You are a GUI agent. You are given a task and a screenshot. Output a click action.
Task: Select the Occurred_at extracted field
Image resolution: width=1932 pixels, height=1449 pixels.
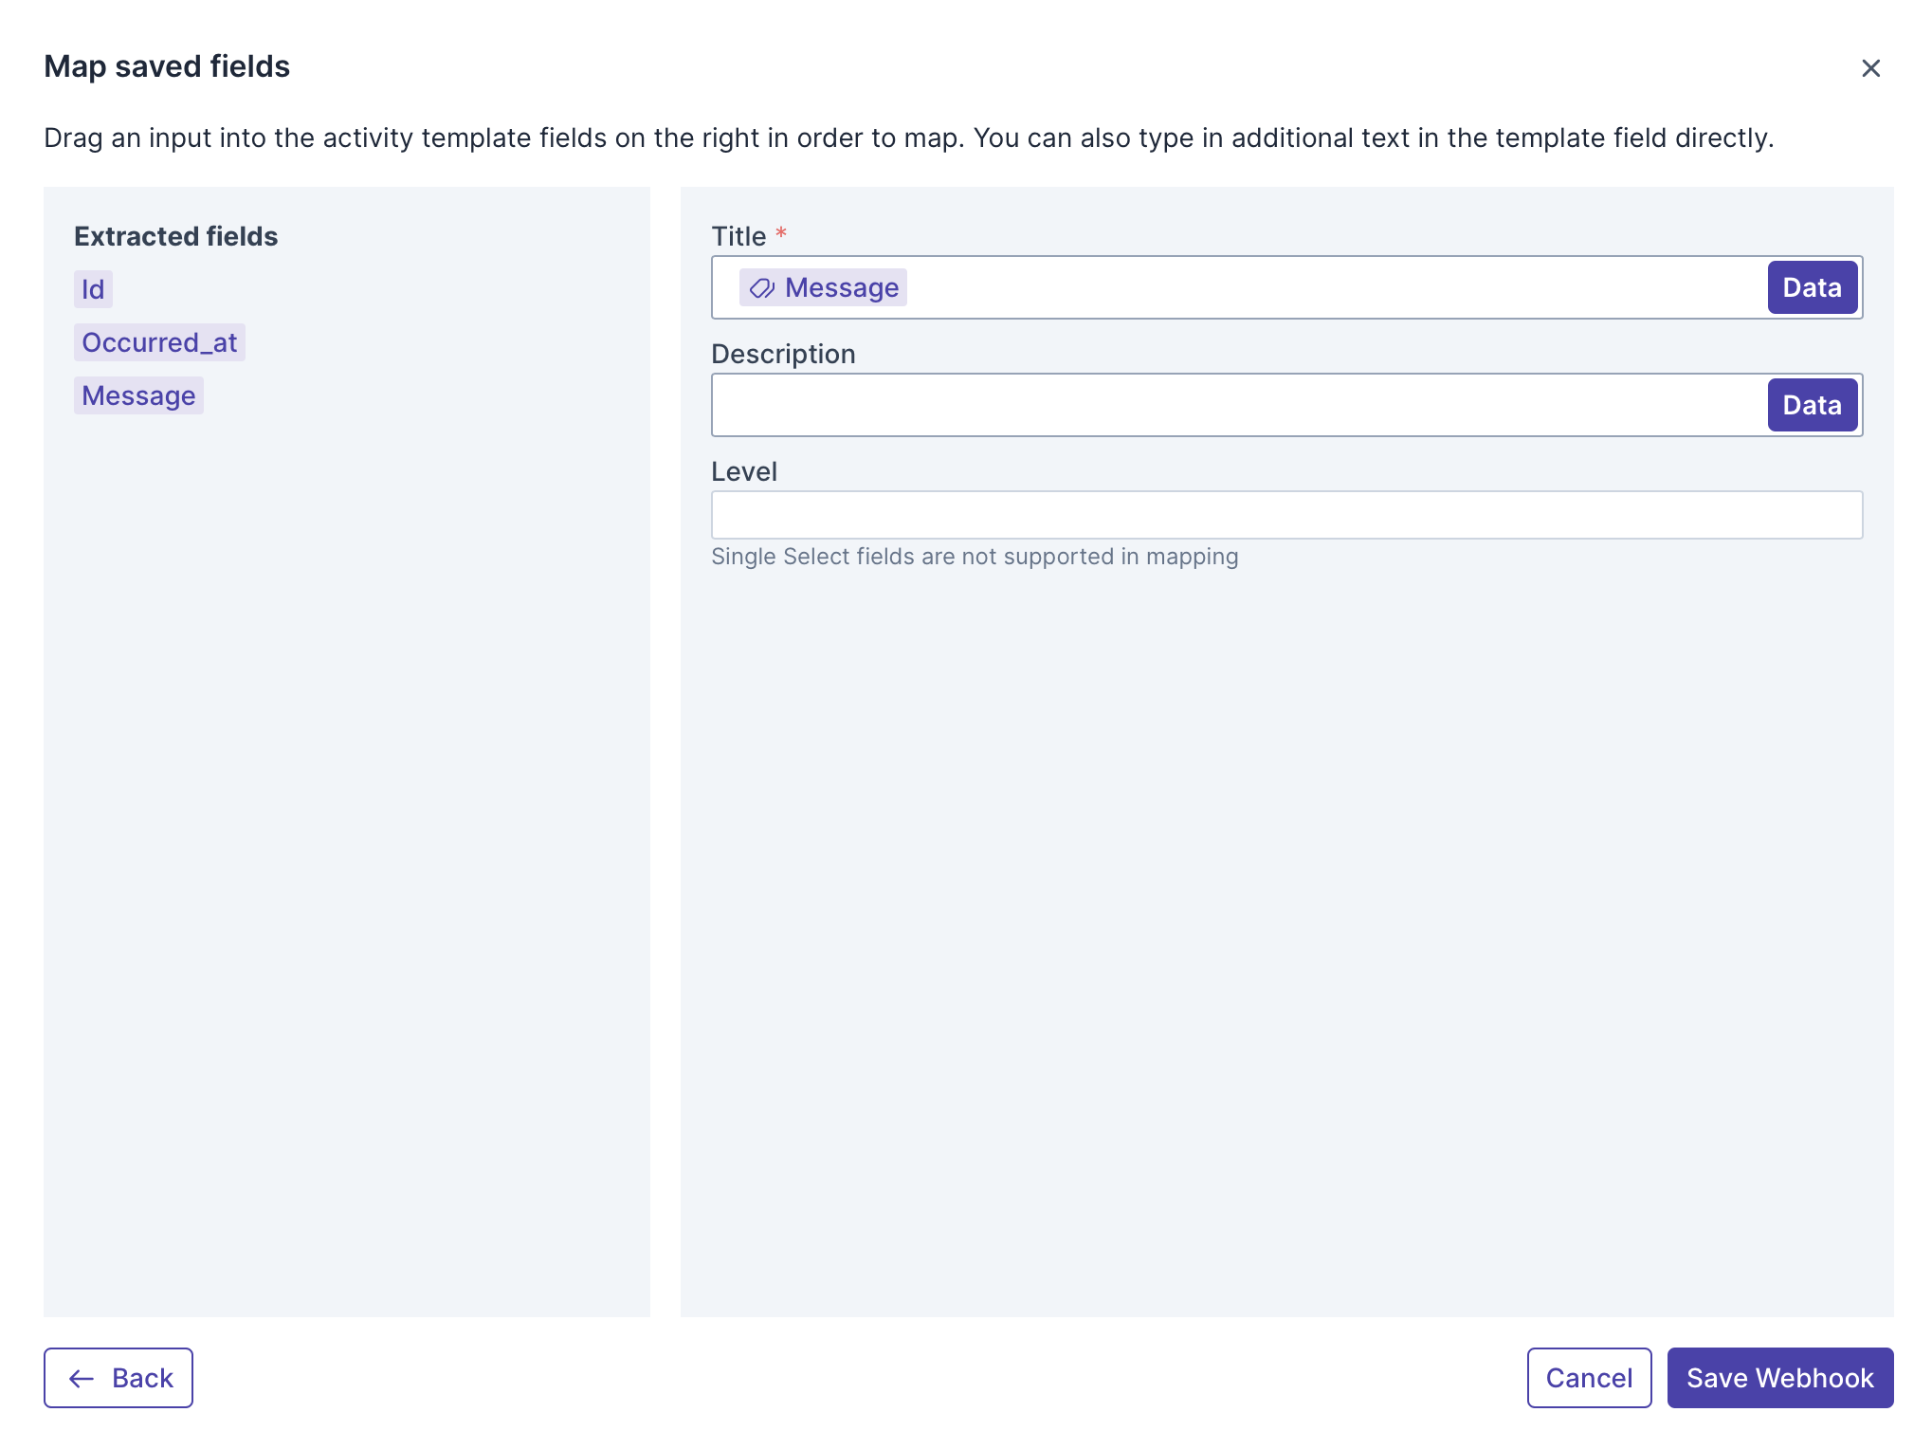tap(159, 343)
